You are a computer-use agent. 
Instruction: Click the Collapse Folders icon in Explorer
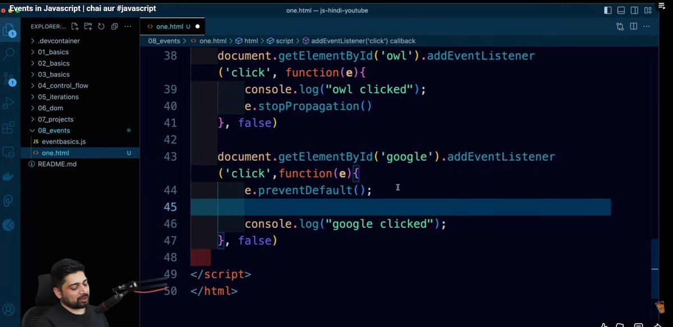click(114, 26)
